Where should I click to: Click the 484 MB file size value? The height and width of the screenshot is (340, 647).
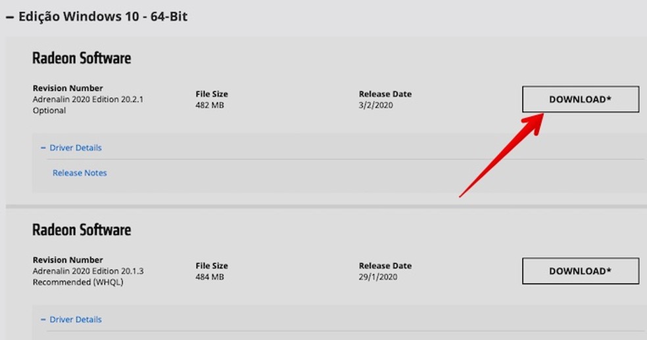click(x=210, y=277)
